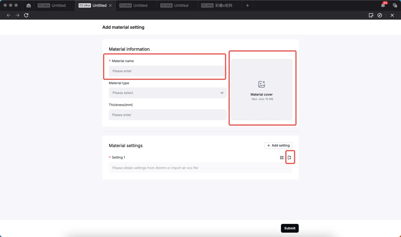Viewport: 401px width, 237px height.
Task: Focus the Material name input field
Action: [167, 71]
